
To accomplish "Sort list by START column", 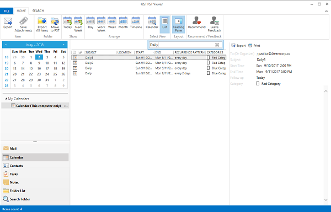I will [144, 52].
